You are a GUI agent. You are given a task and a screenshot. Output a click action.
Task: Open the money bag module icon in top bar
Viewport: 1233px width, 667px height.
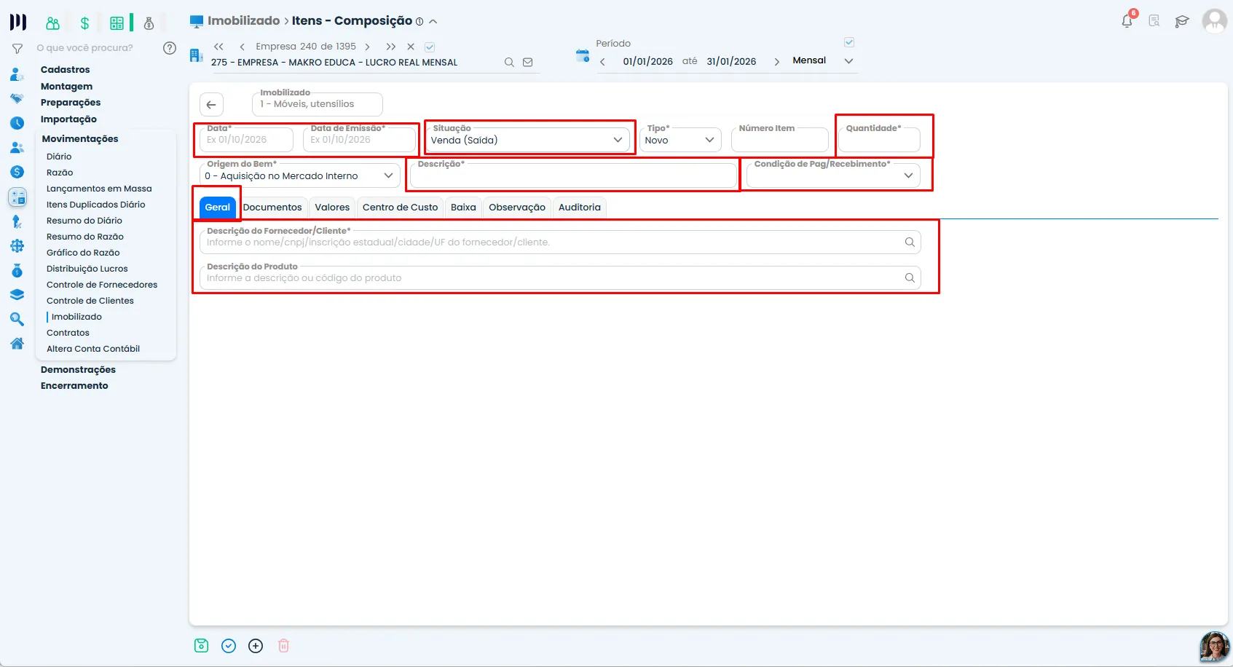point(149,23)
